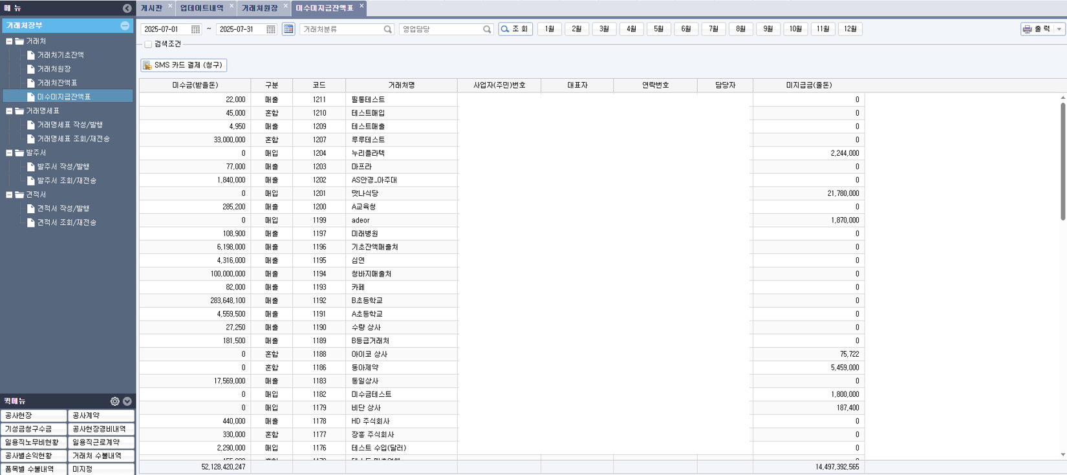Viewport: 1067px width, 475px height.
Task: Open 견적서 작성/발행
Action: (63, 209)
